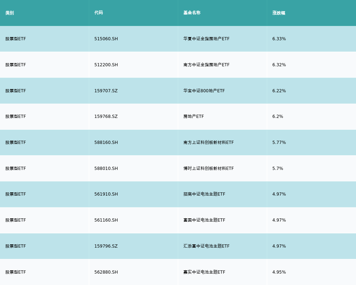Click fund name 南方上证科创板新材料ETF
The image size is (356, 285).
pos(209,142)
